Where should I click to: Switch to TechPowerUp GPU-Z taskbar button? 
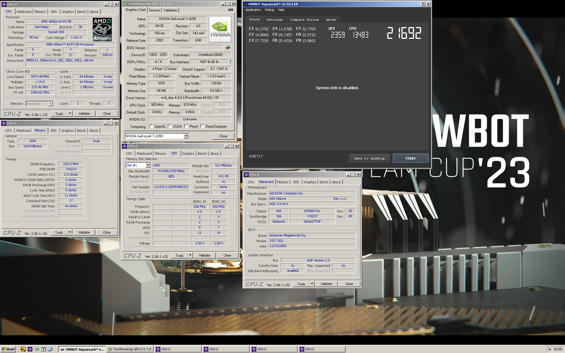click(130, 349)
